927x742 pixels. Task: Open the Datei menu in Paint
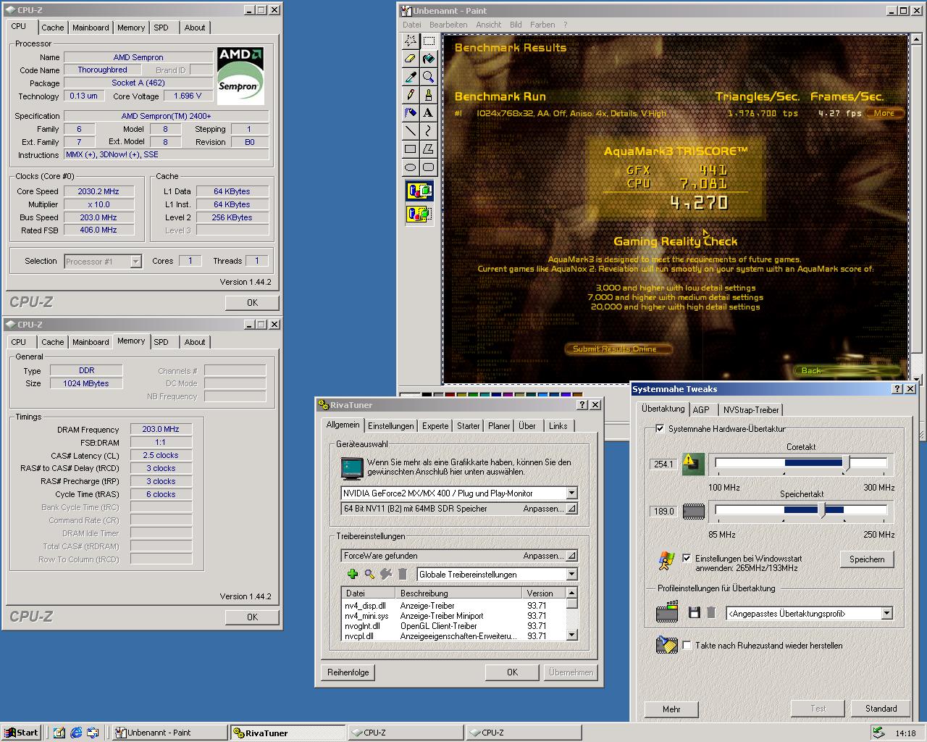pos(412,25)
